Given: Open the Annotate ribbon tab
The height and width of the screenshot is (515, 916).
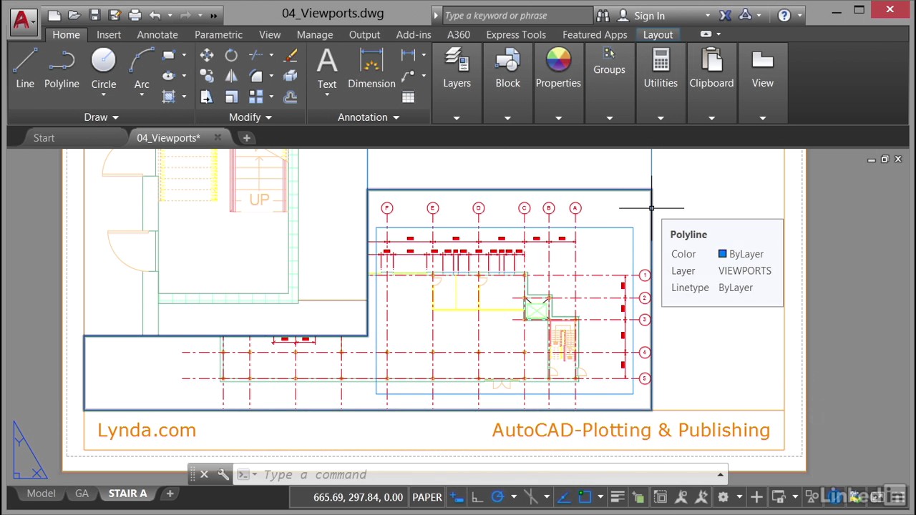Looking at the screenshot, I should click(x=157, y=34).
